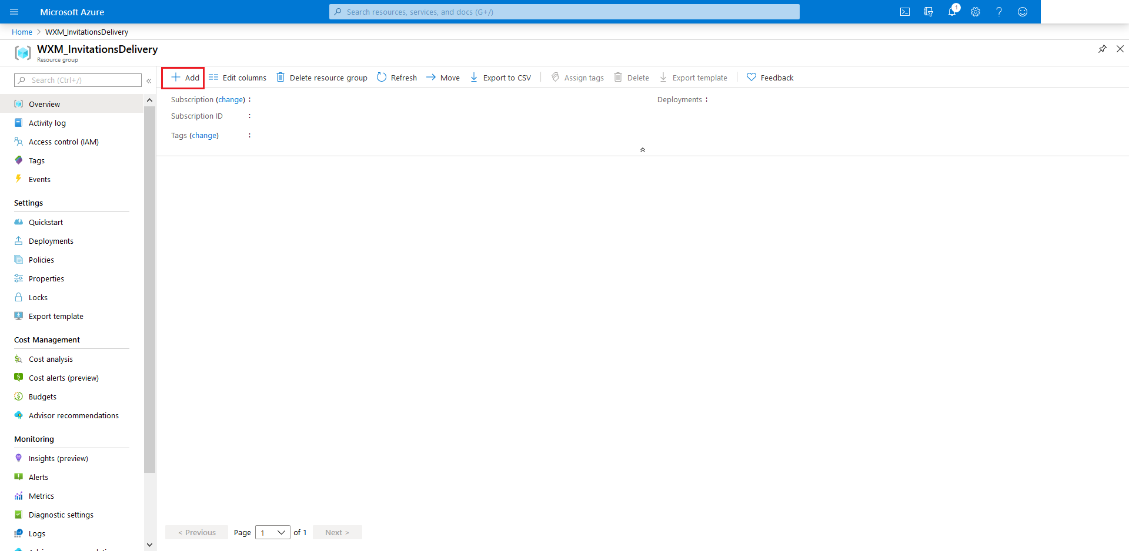Click Assign tags in toolbar
Screen dimensions: 1129x551
(577, 78)
